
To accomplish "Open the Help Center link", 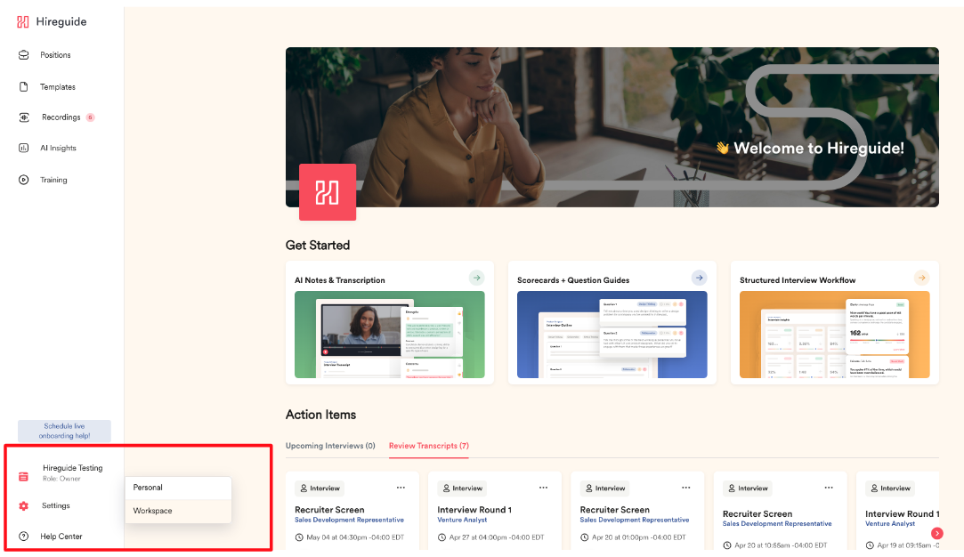I will click(61, 537).
